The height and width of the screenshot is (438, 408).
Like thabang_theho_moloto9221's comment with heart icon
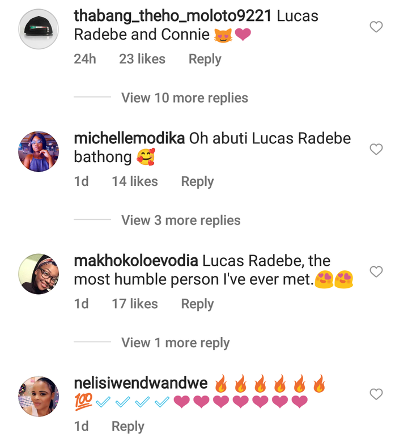click(376, 27)
